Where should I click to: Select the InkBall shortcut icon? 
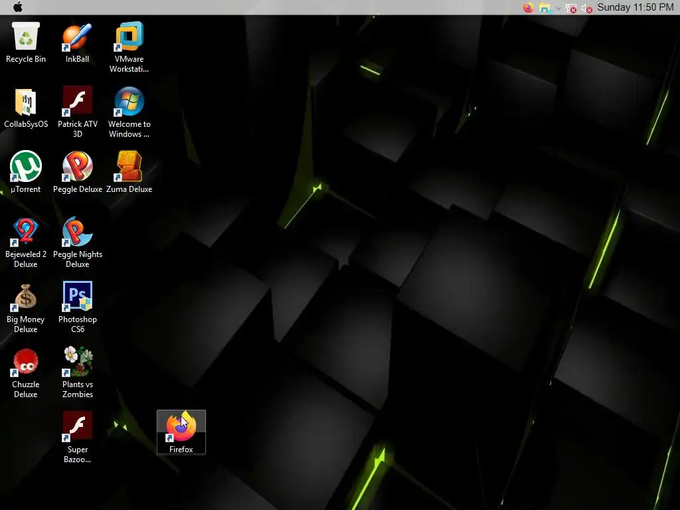pyautogui.click(x=77, y=42)
